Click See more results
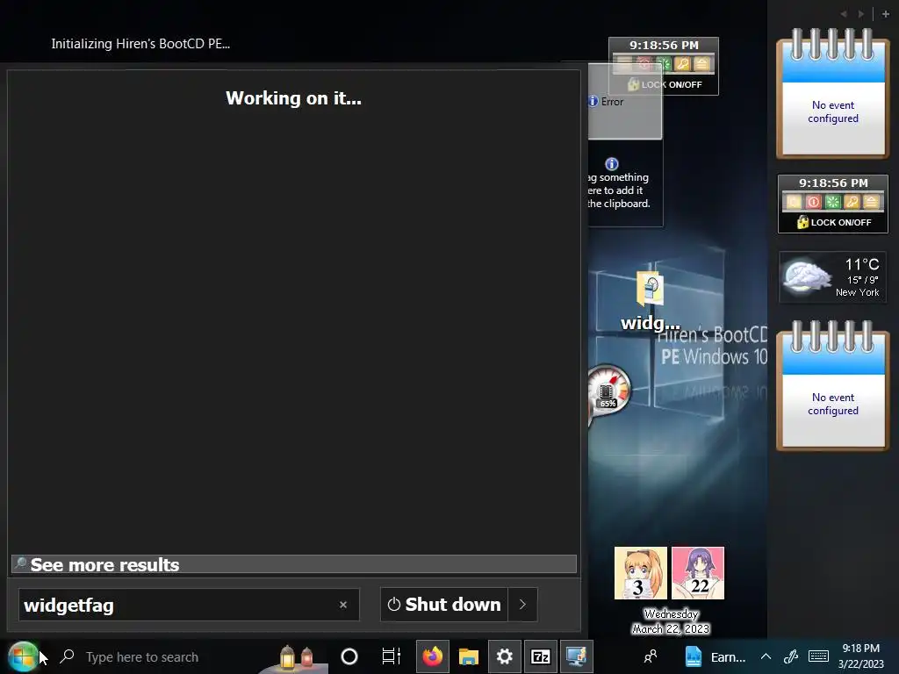The height and width of the screenshot is (674, 899). click(293, 564)
